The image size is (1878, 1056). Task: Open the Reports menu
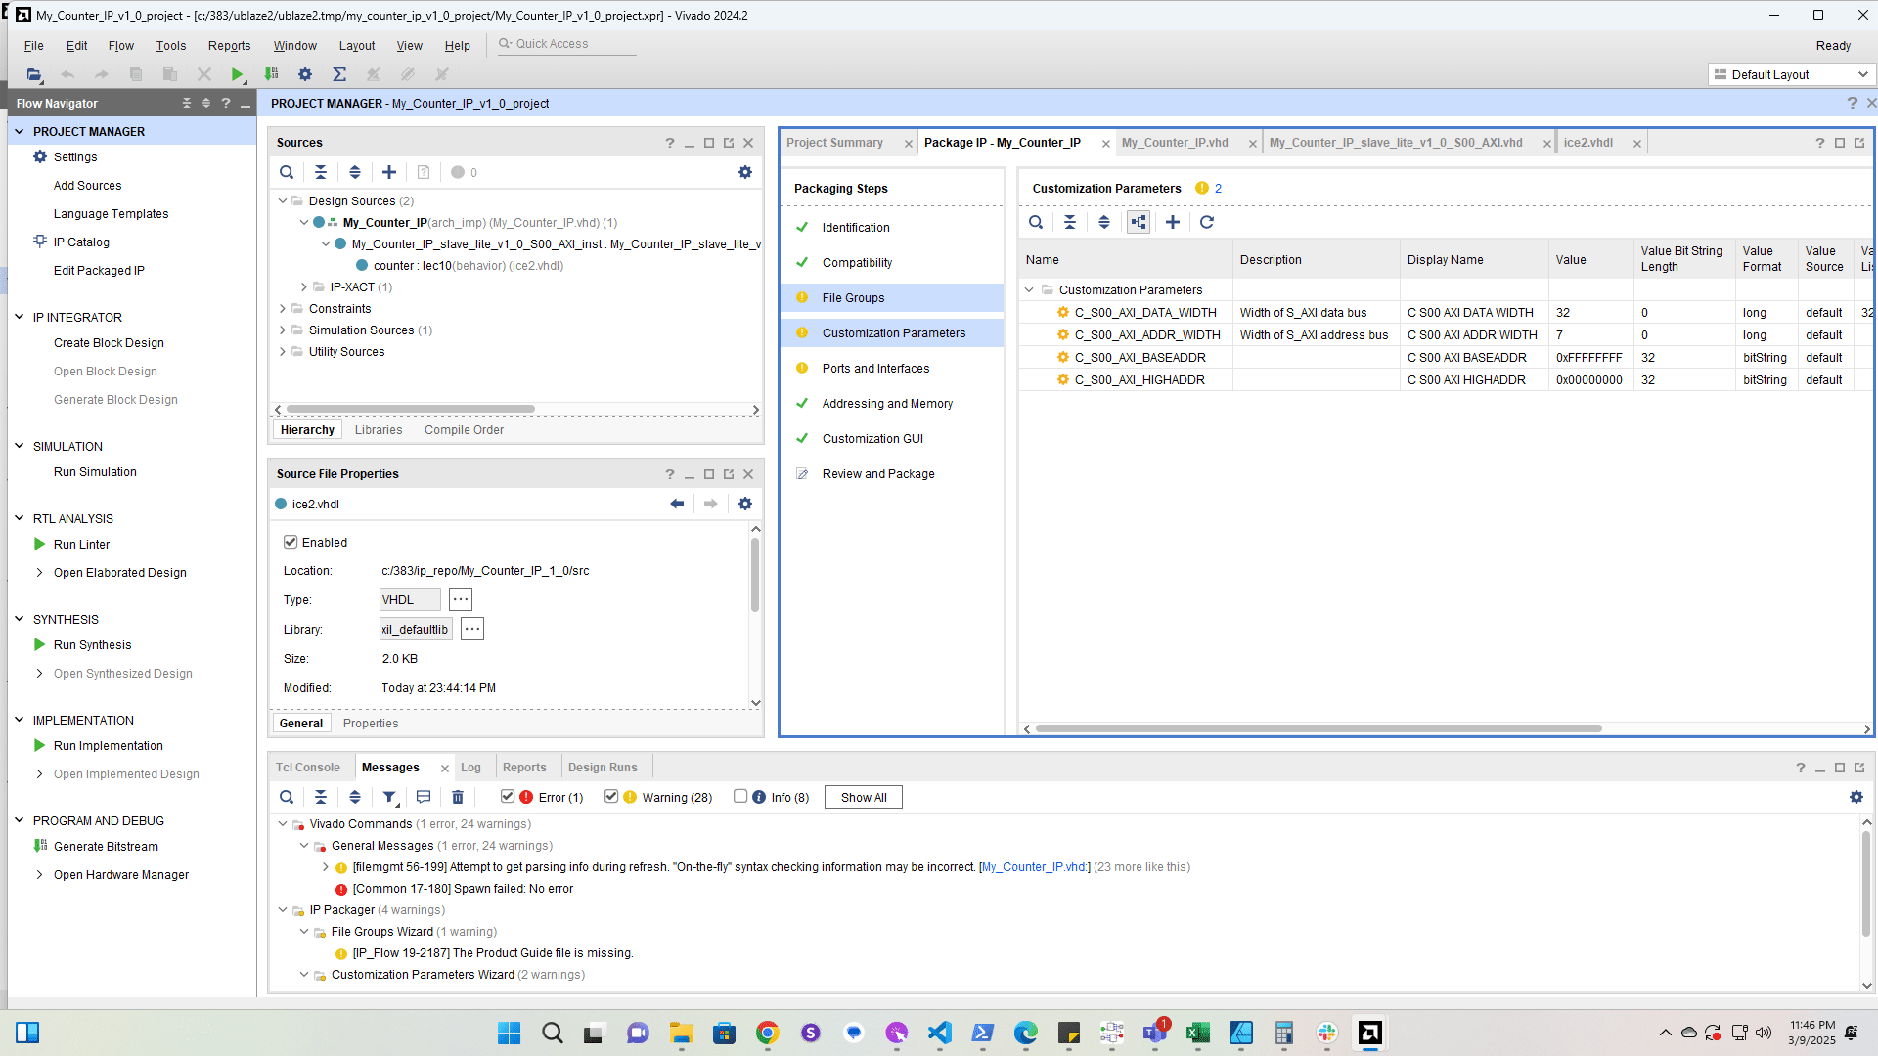point(229,45)
